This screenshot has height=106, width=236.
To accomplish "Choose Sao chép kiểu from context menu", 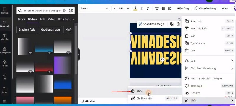I will [x=209, y=28].
